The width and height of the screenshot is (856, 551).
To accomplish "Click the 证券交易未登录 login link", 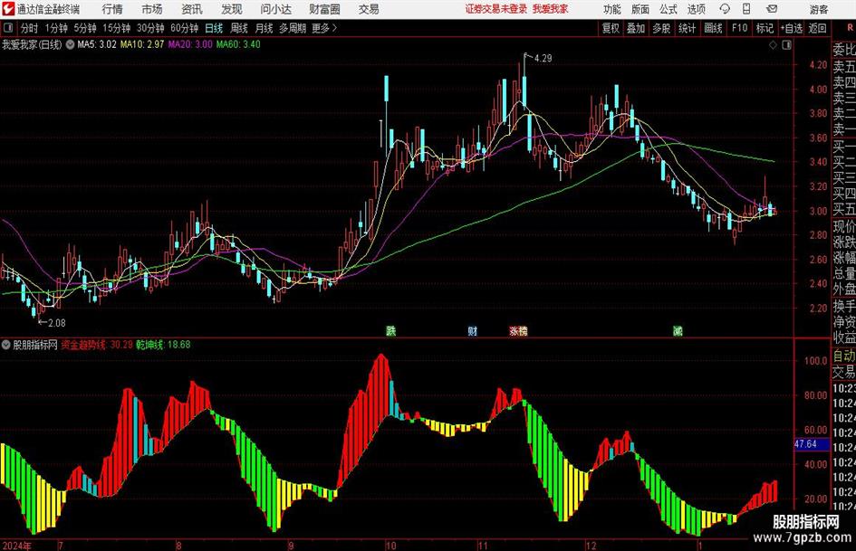I will pyautogui.click(x=496, y=9).
